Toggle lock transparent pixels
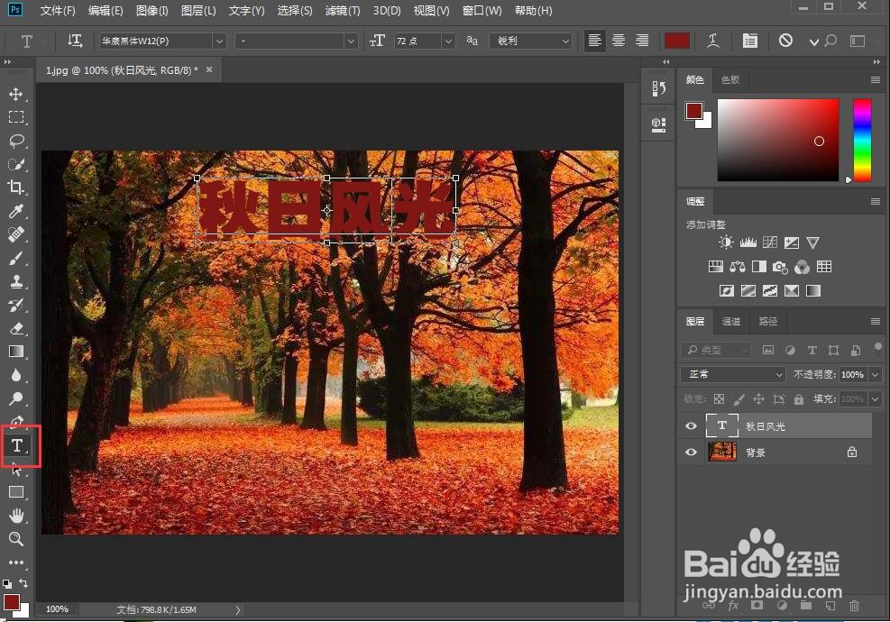The image size is (890, 622). click(719, 399)
